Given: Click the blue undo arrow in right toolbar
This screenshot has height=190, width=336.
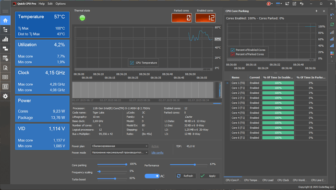Looking at the screenshot, I should (x=332, y=15).
